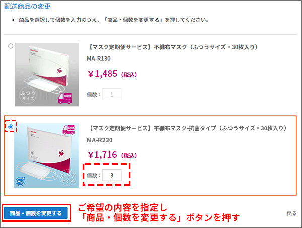Viewport: 302px width, 228px height.
Task: Click the Ag+ badge icon on MA-R230 image
Action: coord(20,181)
